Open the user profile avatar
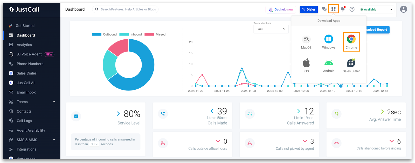Viewport: 415px width, 163px height. (403, 9)
